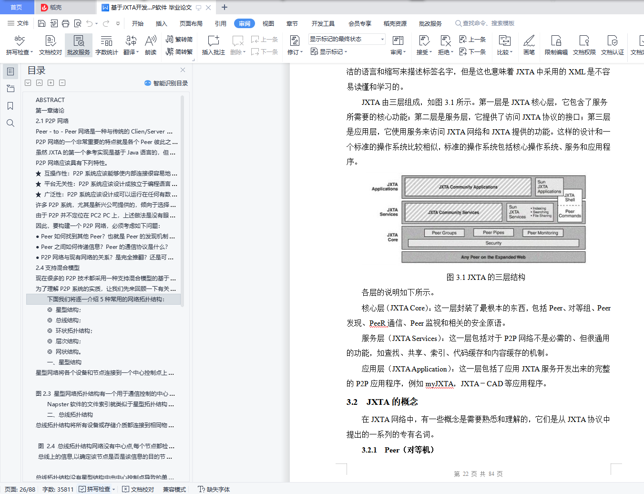Launch the 批改服务 correction service ribbon button
The width and height of the screenshot is (644, 494).
(x=79, y=45)
